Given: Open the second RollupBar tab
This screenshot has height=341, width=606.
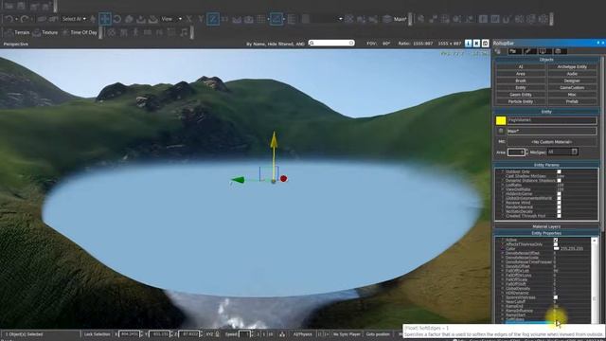Looking at the screenshot, I should (514, 51).
